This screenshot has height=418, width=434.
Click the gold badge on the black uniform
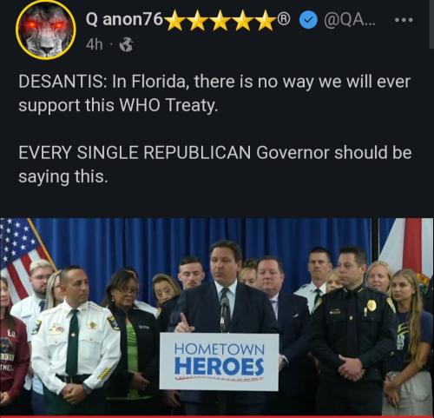coord(370,304)
